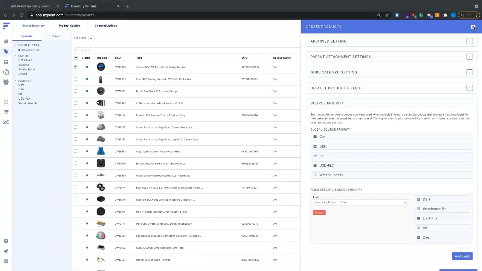Open the analytics chart sidebar icon
This screenshot has height=271, width=482.
pos(6,122)
